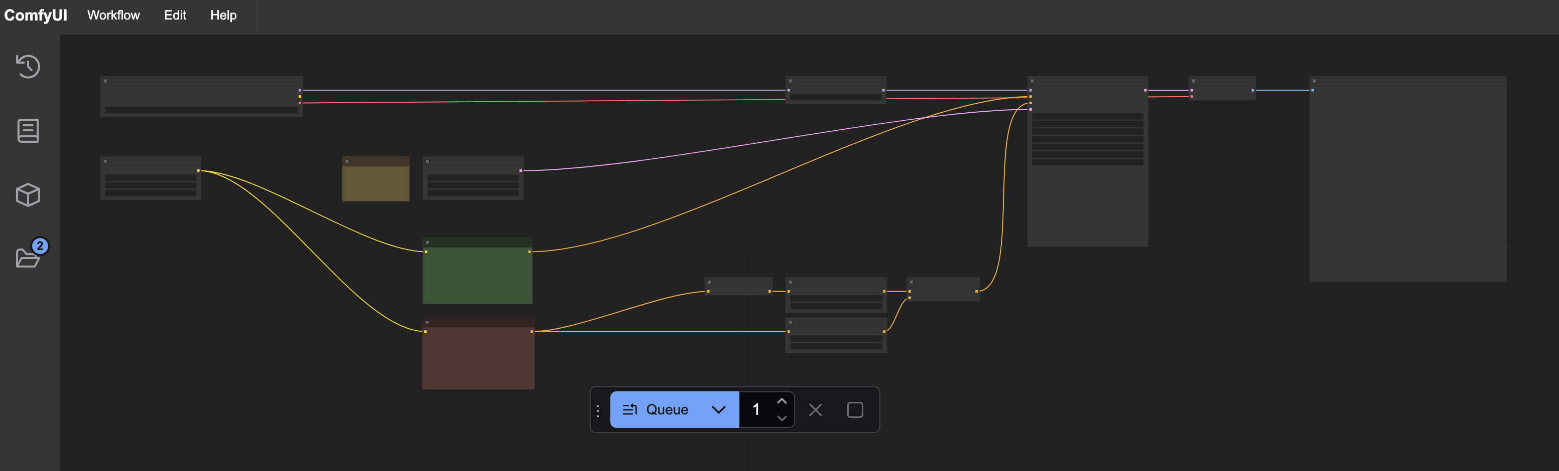Decrease batch count with down arrow
Viewport: 1559px width, 471px height.
(x=782, y=418)
